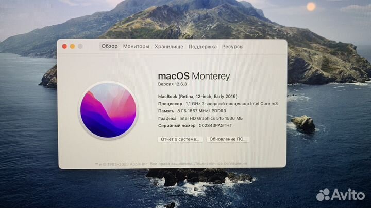Open the Поддержка tab
This screenshot has height=208, width=371.
pyautogui.click(x=203, y=46)
